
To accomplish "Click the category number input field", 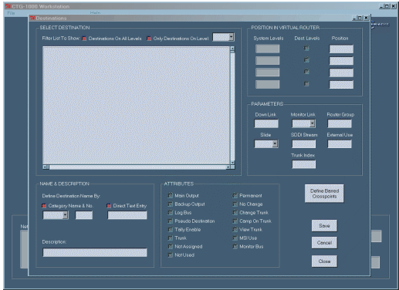I will 84,215.
